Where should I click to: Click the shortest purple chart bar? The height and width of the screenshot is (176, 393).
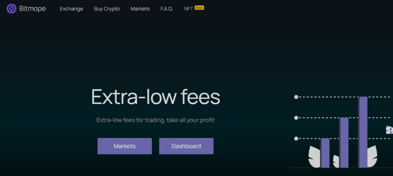tap(325, 153)
